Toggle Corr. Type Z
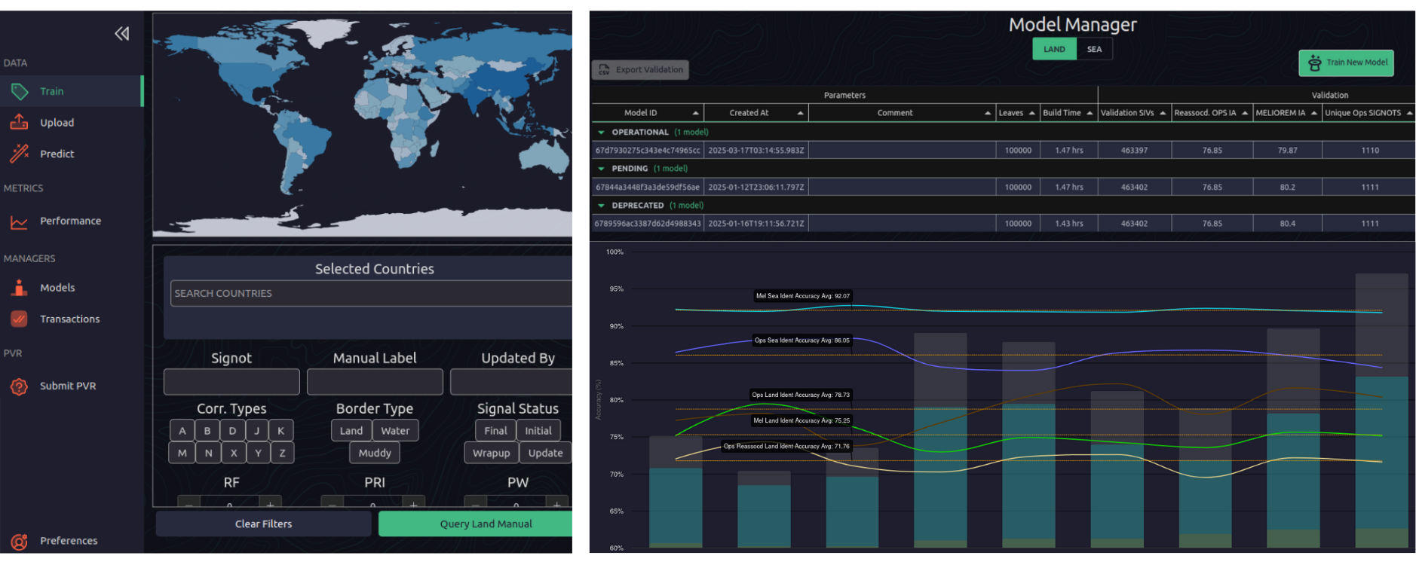The image size is (1416, 571). click(x=282, y=453)
